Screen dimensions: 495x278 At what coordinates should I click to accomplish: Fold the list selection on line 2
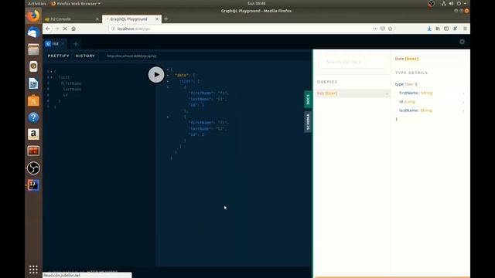click(51, 77)
